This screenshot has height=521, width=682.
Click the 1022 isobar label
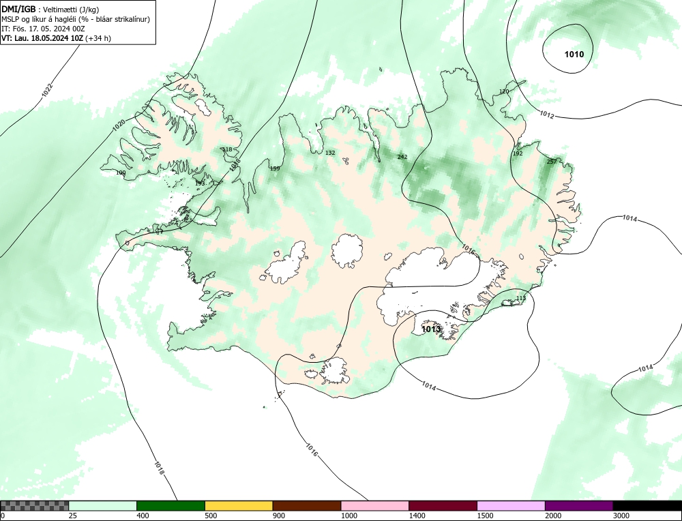tap(48, 90)
